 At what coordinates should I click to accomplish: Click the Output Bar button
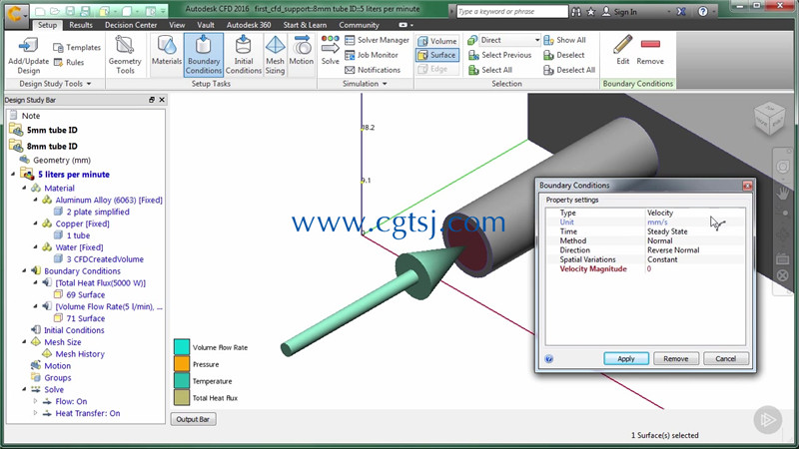(193, 419)
